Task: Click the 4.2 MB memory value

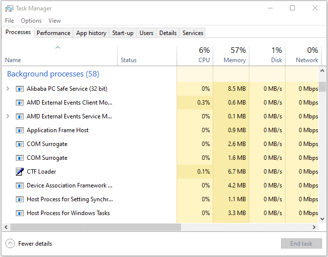Action: pos(237,185)
